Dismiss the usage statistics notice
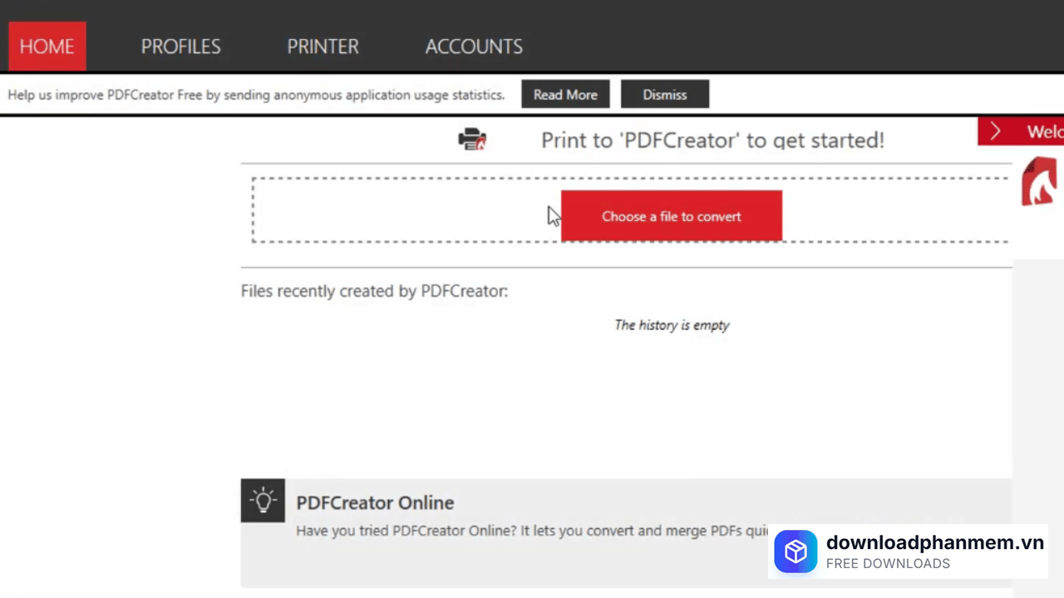The image size is (1064, 598). pyautogui.click(x=664, y=95)
